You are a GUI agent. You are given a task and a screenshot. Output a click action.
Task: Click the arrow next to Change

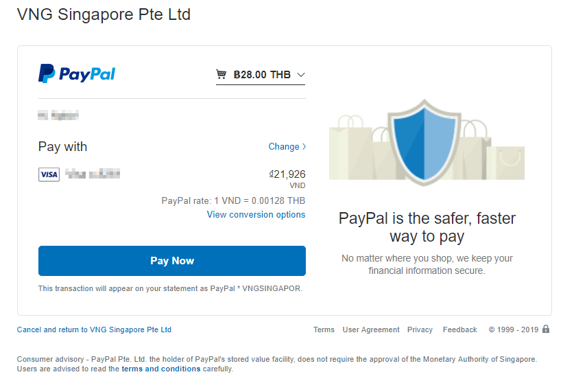click(304, 147)
